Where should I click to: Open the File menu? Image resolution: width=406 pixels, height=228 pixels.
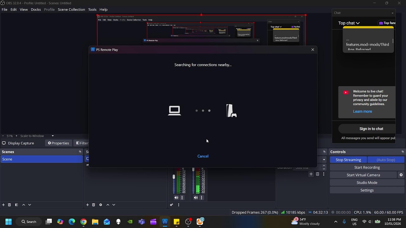pyautogui.click(x=4, y=9)
